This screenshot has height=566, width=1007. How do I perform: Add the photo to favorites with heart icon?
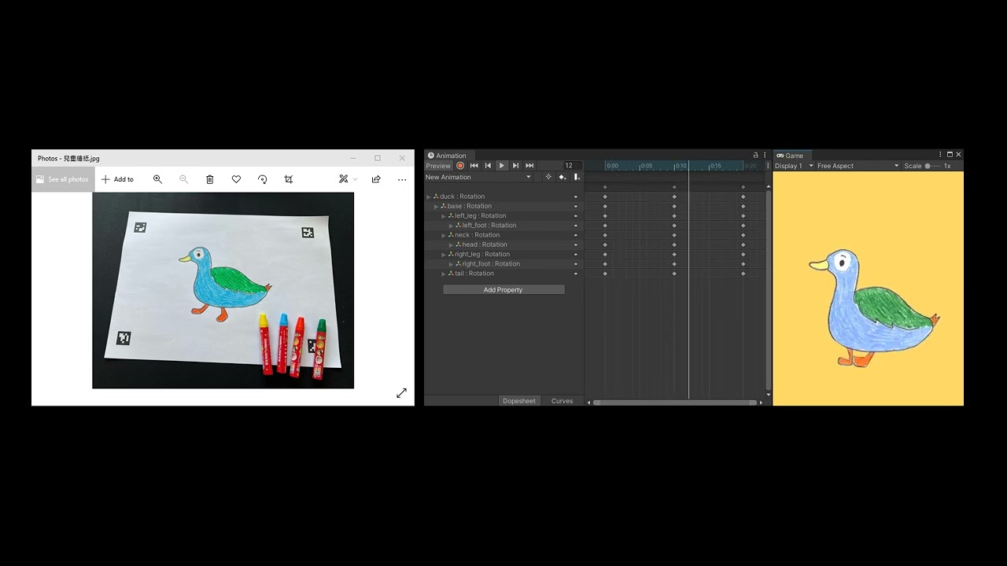pos(236,179)
